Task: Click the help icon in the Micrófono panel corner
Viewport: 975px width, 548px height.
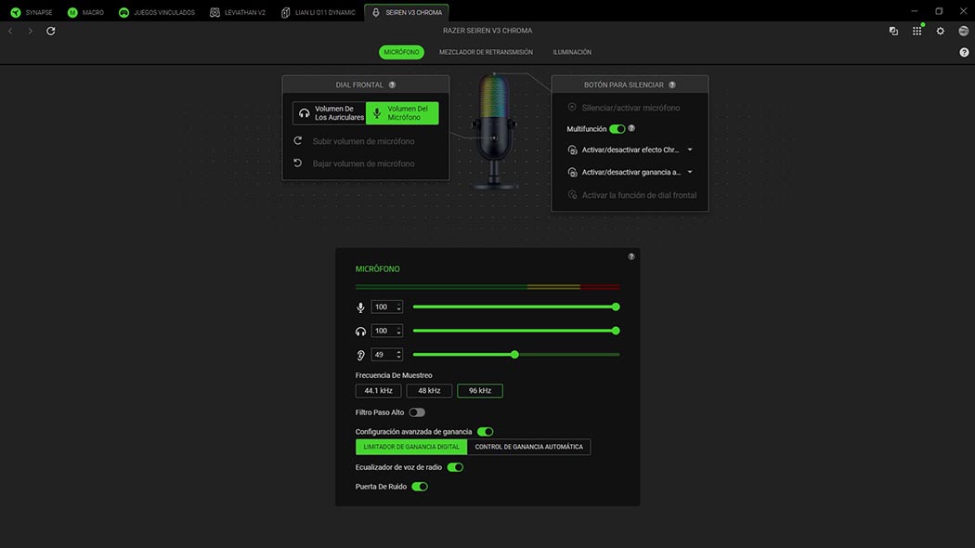Action: tap(631, 256)
